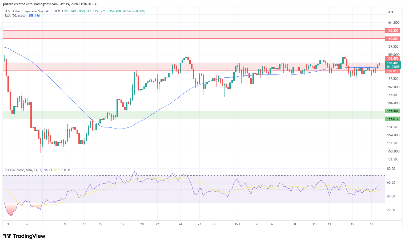Click the green 155.507 support label
This screenshot has height=244, width=405.
[393, 111]
